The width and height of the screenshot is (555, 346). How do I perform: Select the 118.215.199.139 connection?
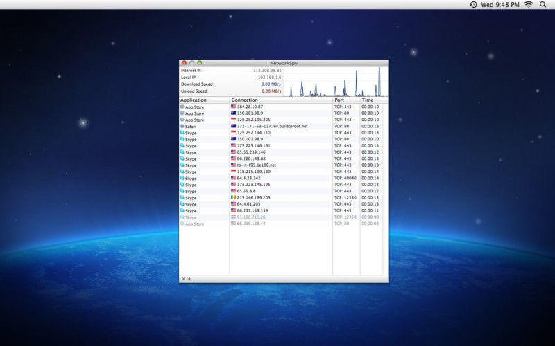coord(253,171)
